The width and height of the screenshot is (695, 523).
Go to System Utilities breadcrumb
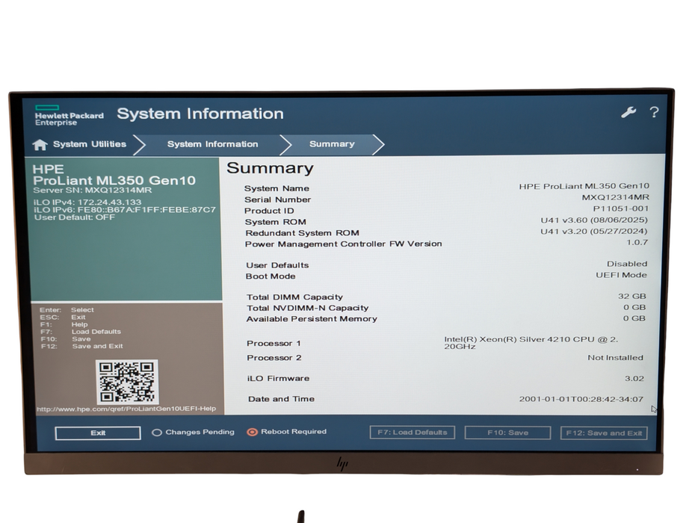tap(90, 144)
